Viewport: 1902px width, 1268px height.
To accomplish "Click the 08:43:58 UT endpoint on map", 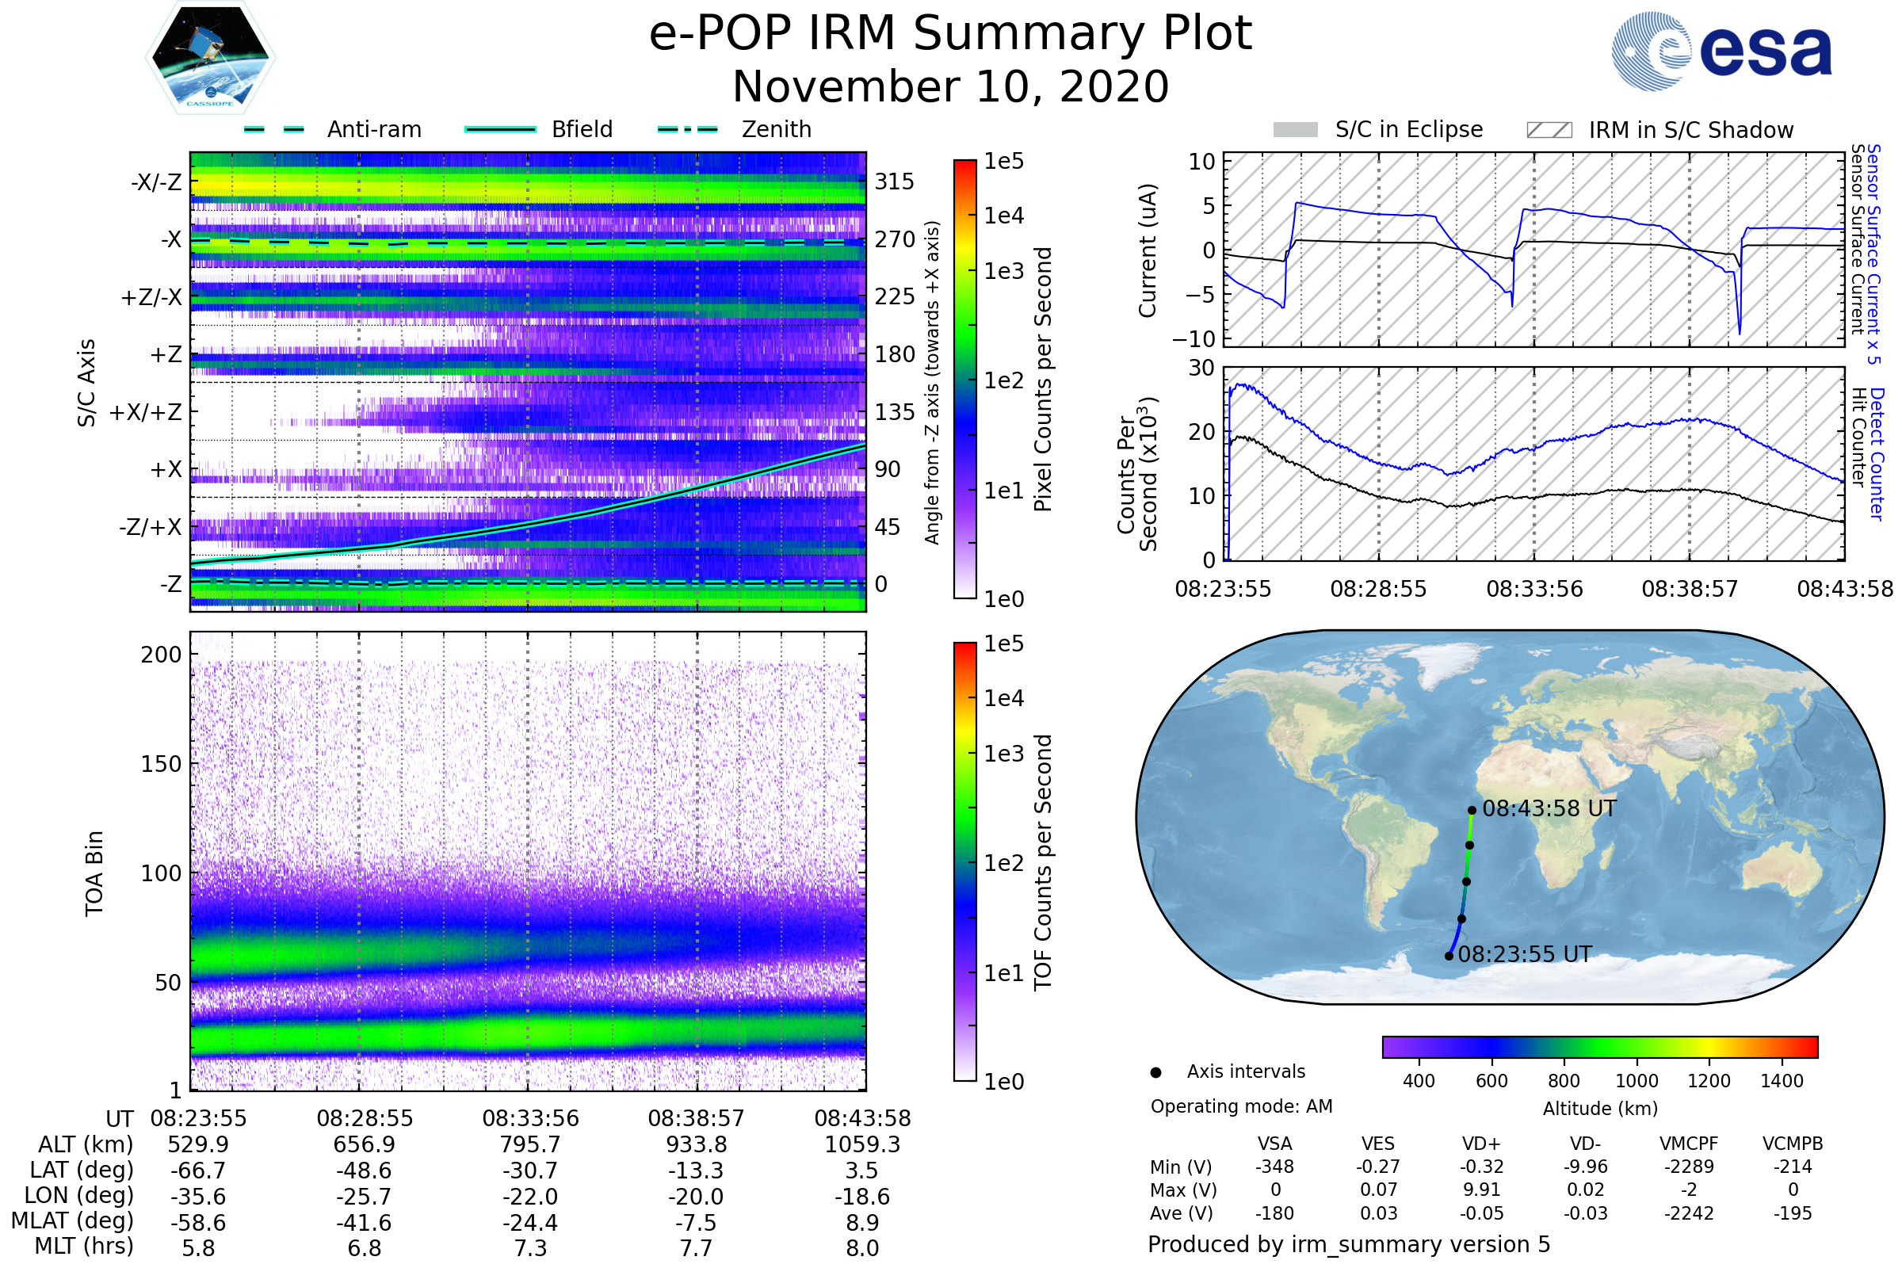I will coord(1472,810).
